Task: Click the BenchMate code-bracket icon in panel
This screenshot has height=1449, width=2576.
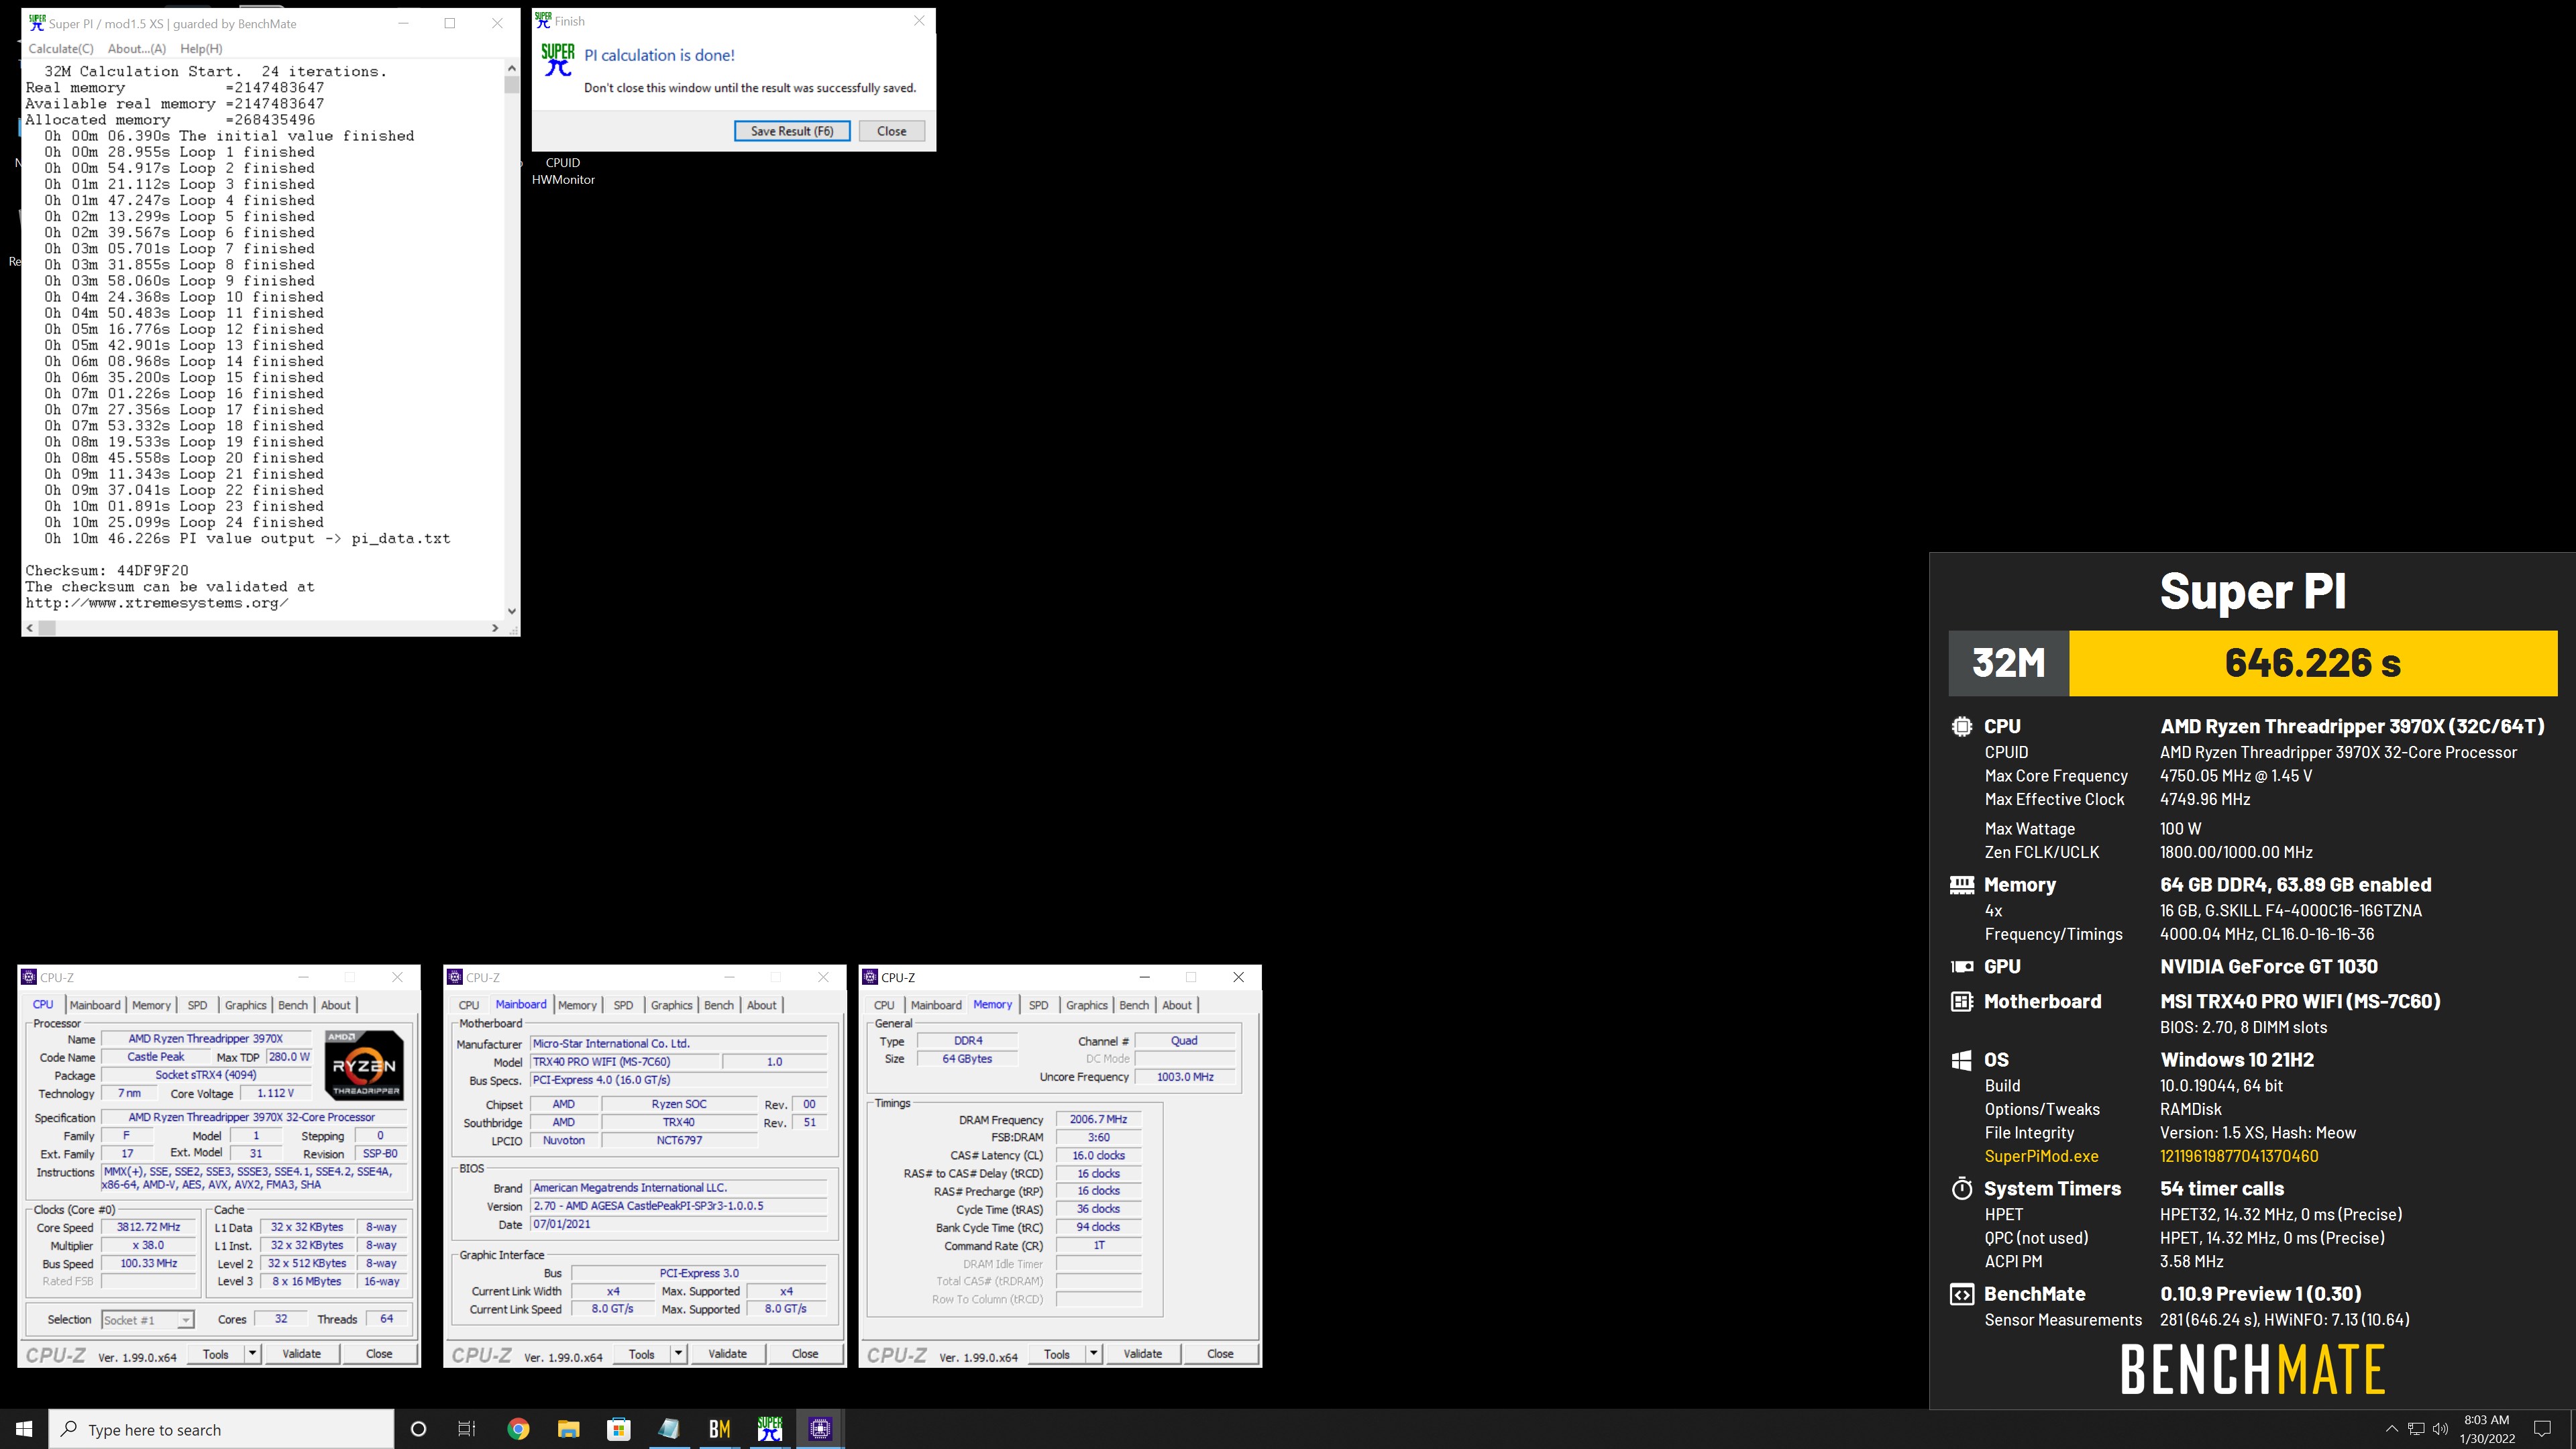Action: tap(1961, 1295)
